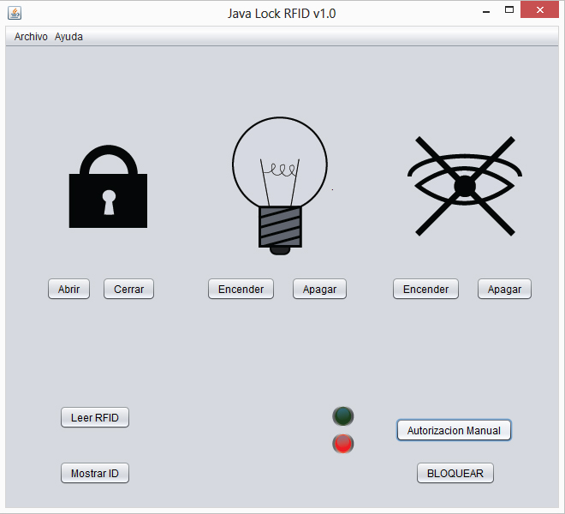Minimize the Java Lock RFID window

coord(486,11)
